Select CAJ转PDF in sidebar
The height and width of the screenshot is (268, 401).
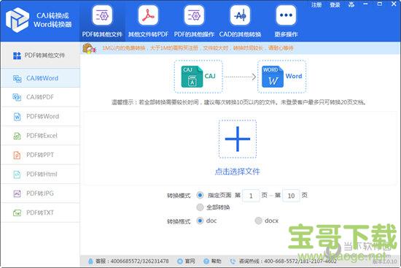click(40, 97)
